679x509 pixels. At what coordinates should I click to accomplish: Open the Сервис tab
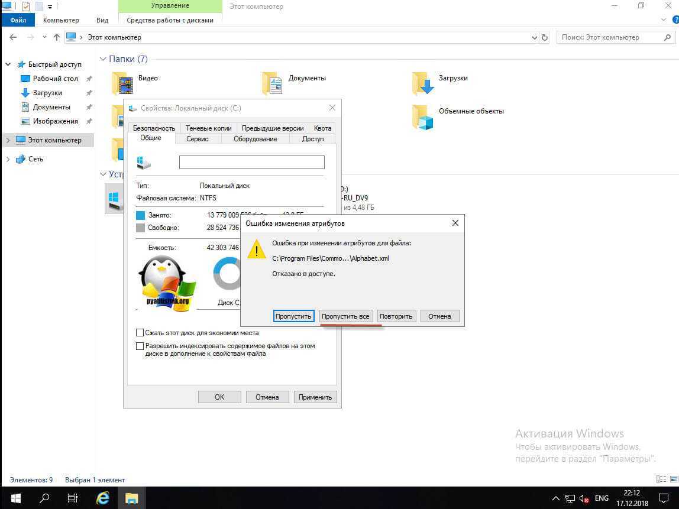198,139
